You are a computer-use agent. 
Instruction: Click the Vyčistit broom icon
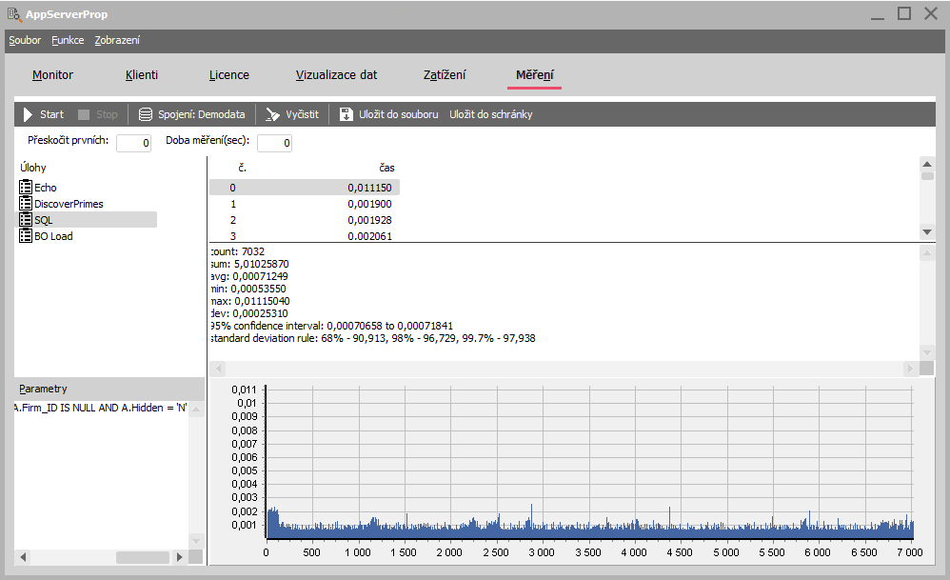(273, 114)
